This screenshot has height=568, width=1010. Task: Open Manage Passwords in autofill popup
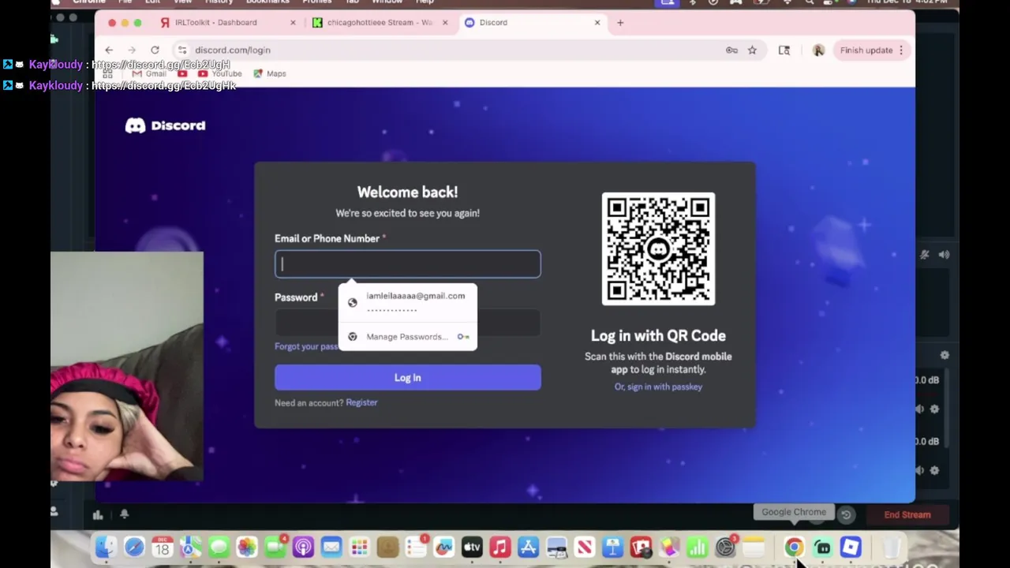[x=407, y=337]
